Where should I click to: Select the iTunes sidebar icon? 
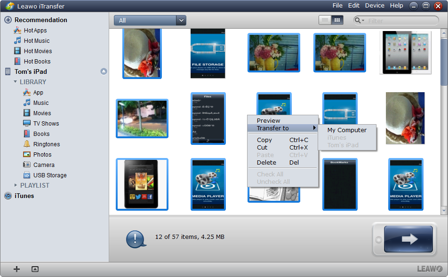[8, 196]
